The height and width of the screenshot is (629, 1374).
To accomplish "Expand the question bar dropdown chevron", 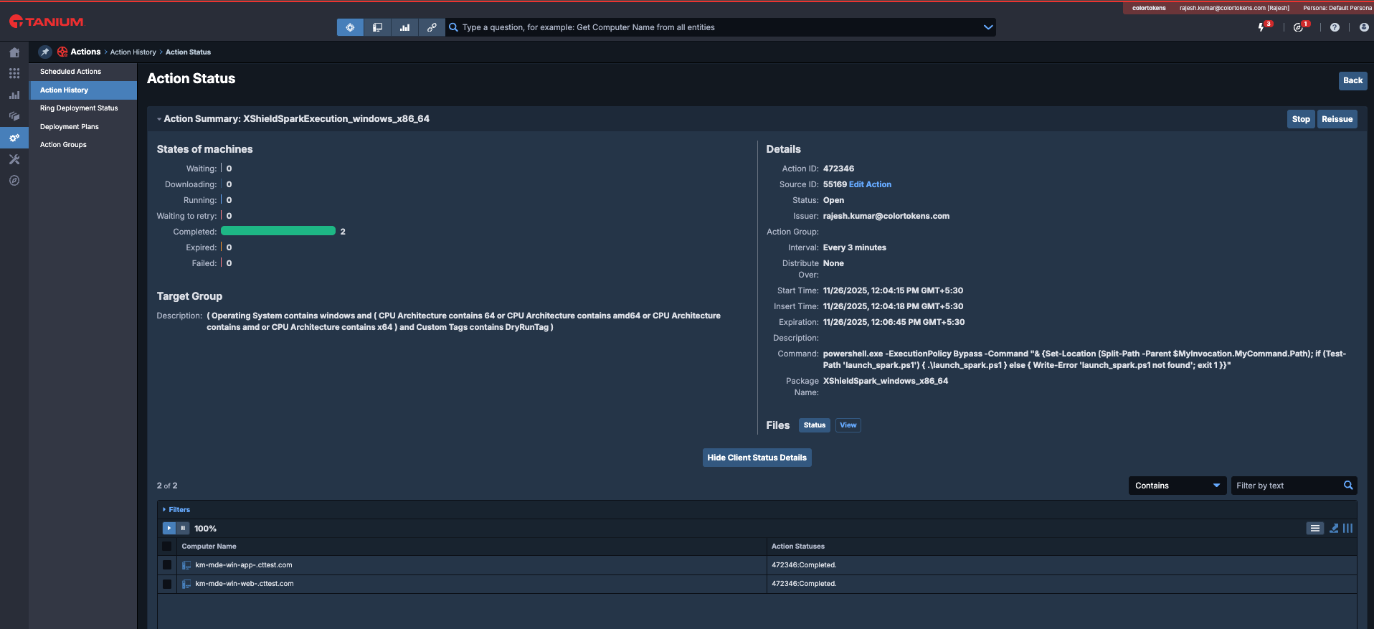I will (988, 27).
